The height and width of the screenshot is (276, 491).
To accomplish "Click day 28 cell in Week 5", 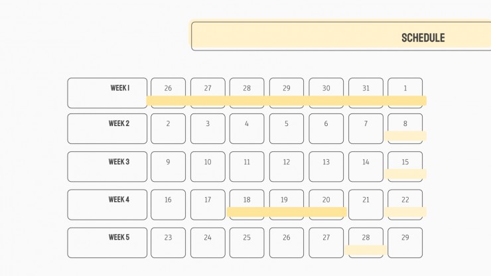I will [366, 243].
